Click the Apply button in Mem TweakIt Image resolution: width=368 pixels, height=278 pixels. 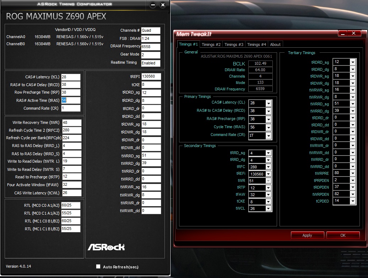point(307,235)
